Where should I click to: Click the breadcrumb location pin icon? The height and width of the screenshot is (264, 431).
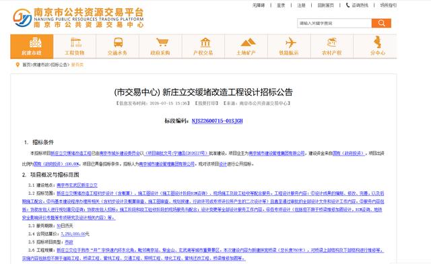tap(18, 65)
